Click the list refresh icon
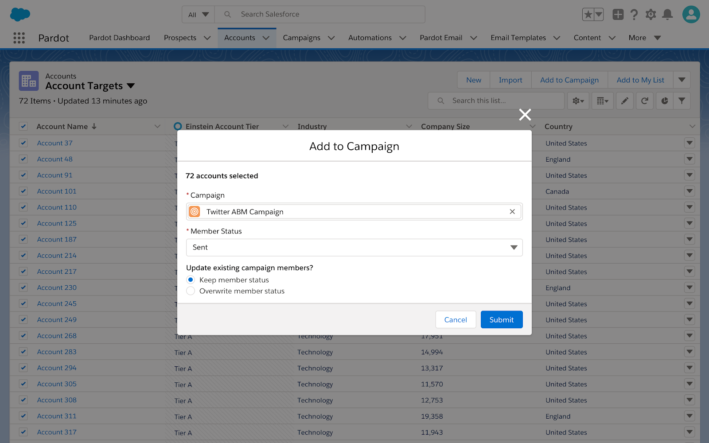This screenshot has width=709, height=443. tap(645, 101)
